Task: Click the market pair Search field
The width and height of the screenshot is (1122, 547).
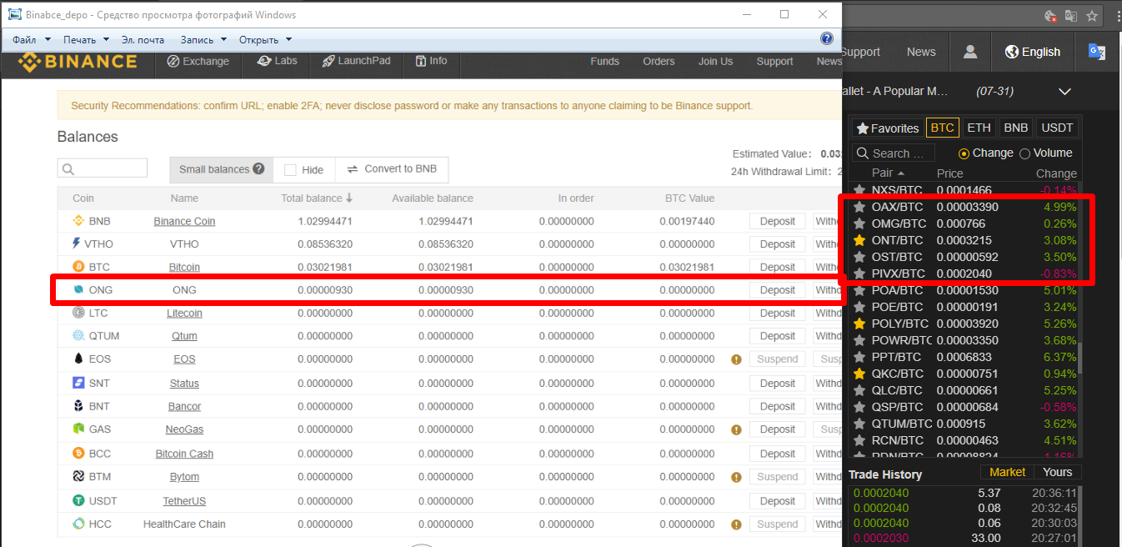Action: (x=894, y=153)
